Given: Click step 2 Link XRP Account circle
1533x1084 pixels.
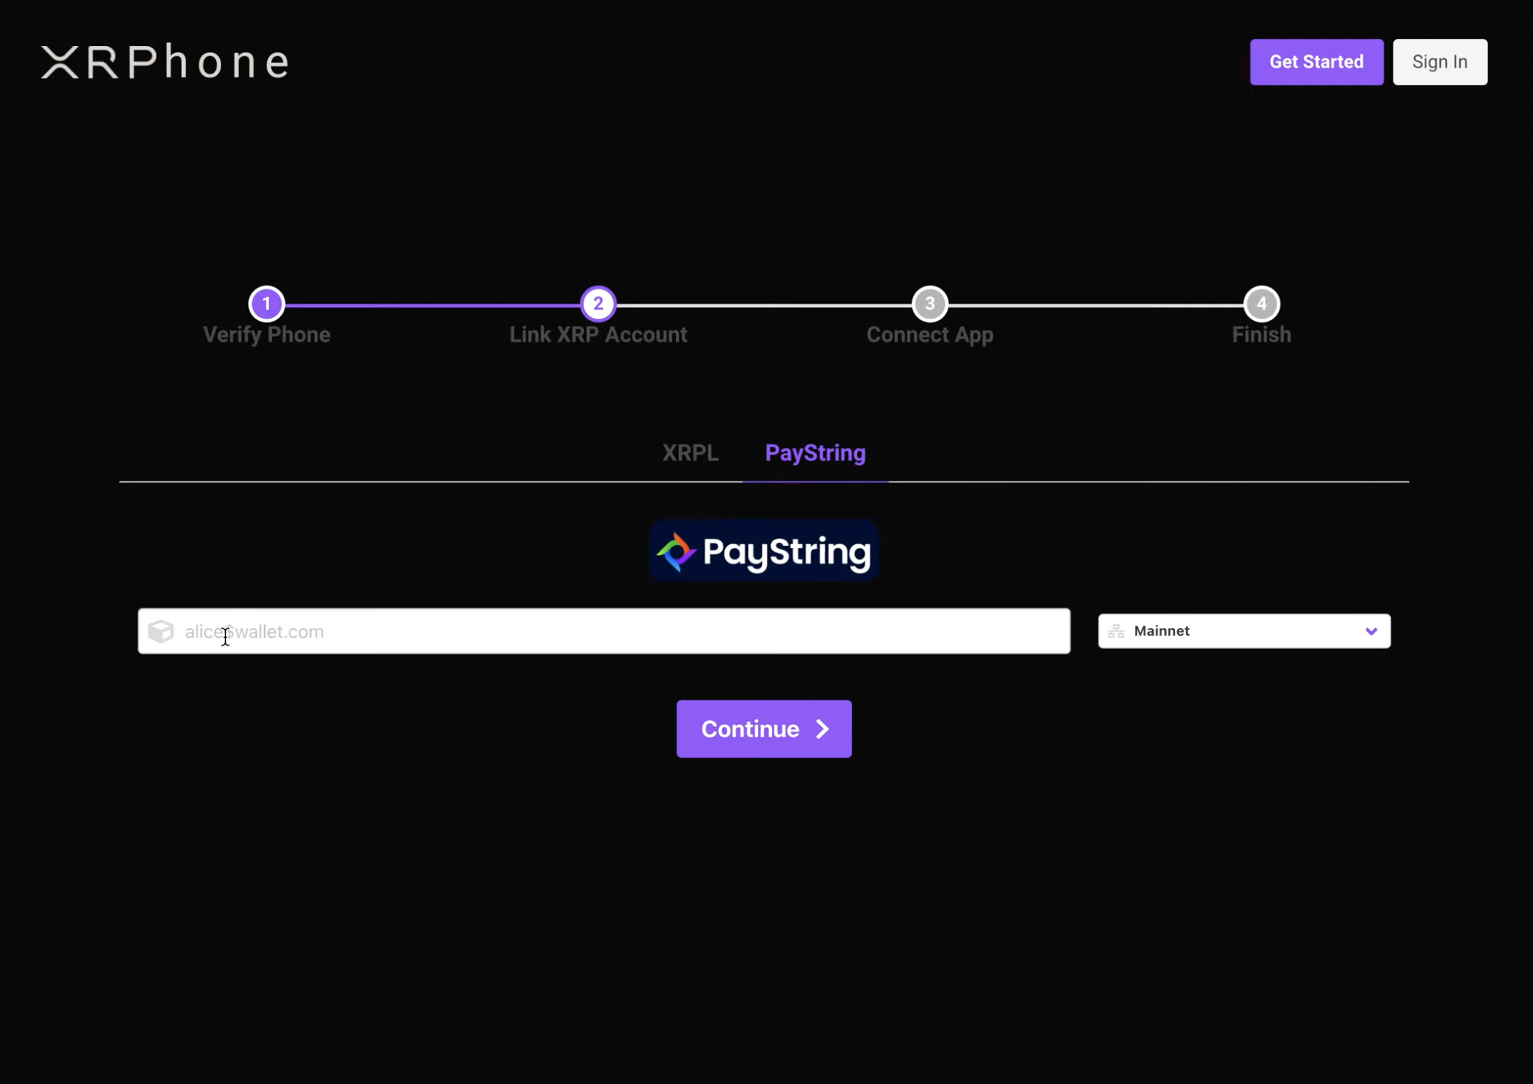Looking at the screenshot, I should pos(598,304).
